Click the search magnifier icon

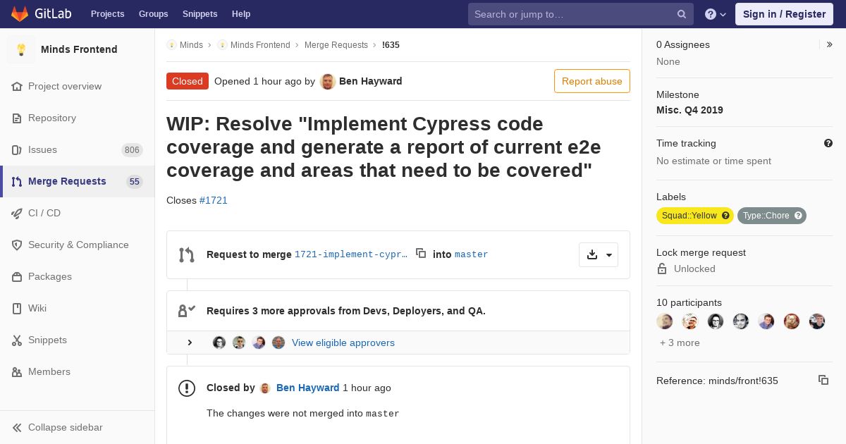pyautogui.click(x=682, y=14)
